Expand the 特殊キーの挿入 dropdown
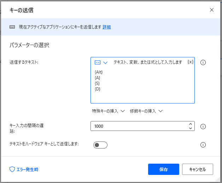Viewport: 222px width, 183px height. (x=109, y=111)
